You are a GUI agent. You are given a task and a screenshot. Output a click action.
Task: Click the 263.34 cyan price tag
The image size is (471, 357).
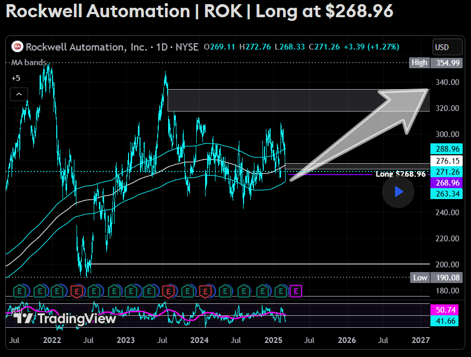447,194
